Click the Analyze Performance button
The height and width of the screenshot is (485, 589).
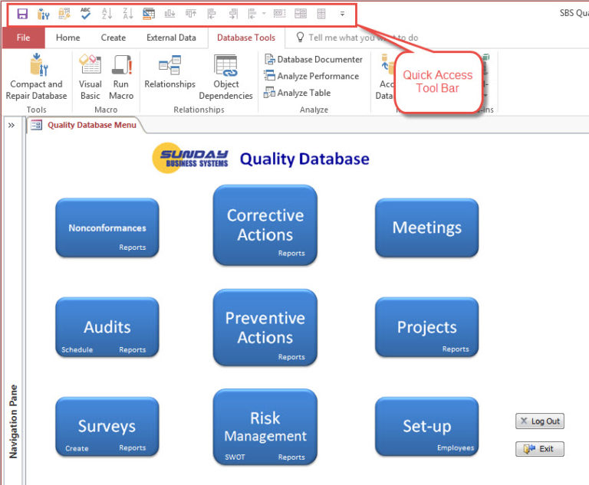312,76
